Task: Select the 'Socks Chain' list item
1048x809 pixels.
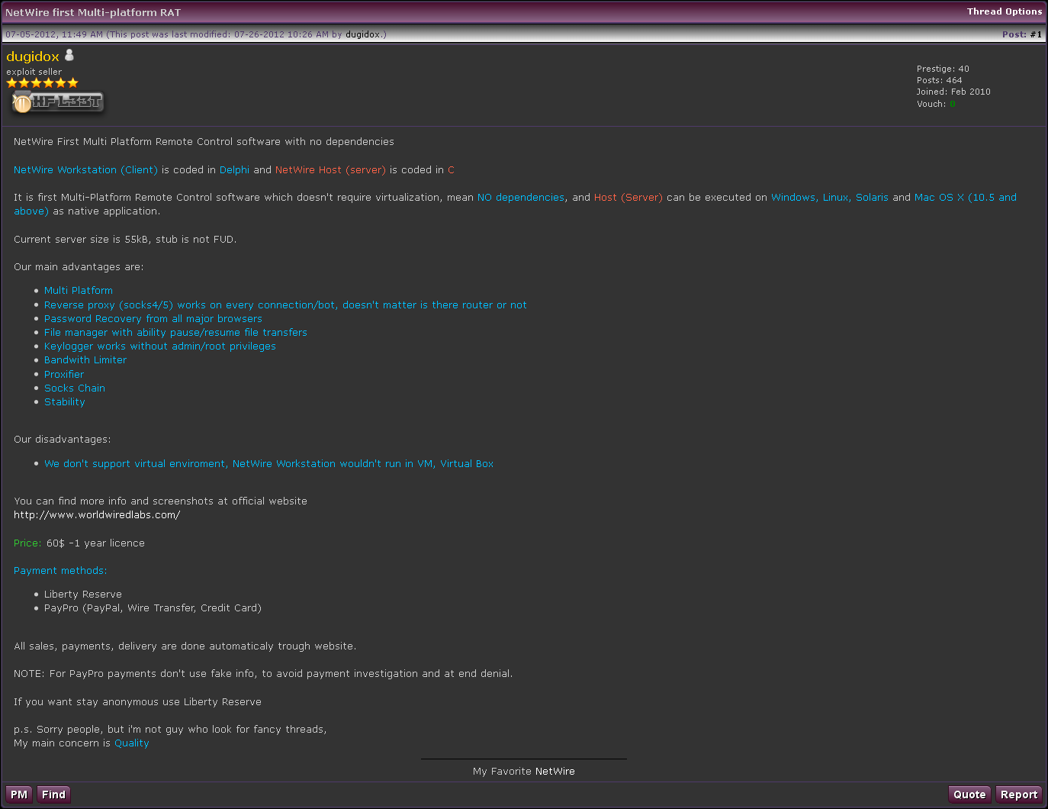Action: point(75,388)
